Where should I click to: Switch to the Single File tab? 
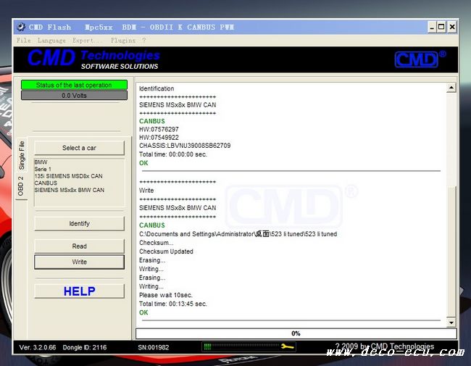pos(22,155)
